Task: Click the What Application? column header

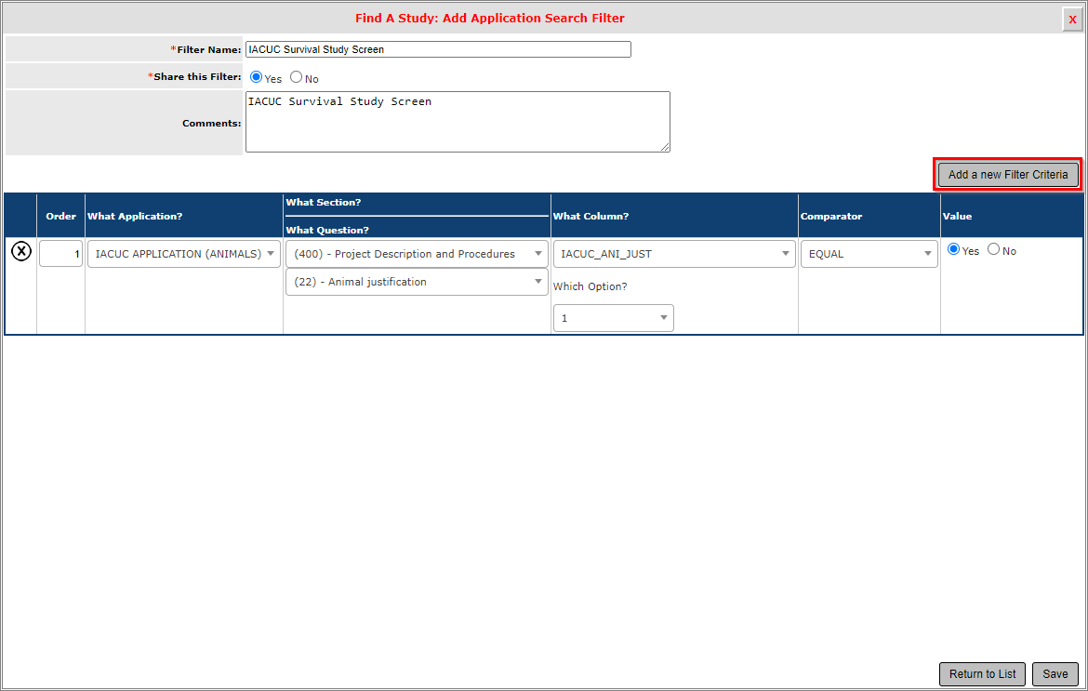Action: click(x=135, y=217)
